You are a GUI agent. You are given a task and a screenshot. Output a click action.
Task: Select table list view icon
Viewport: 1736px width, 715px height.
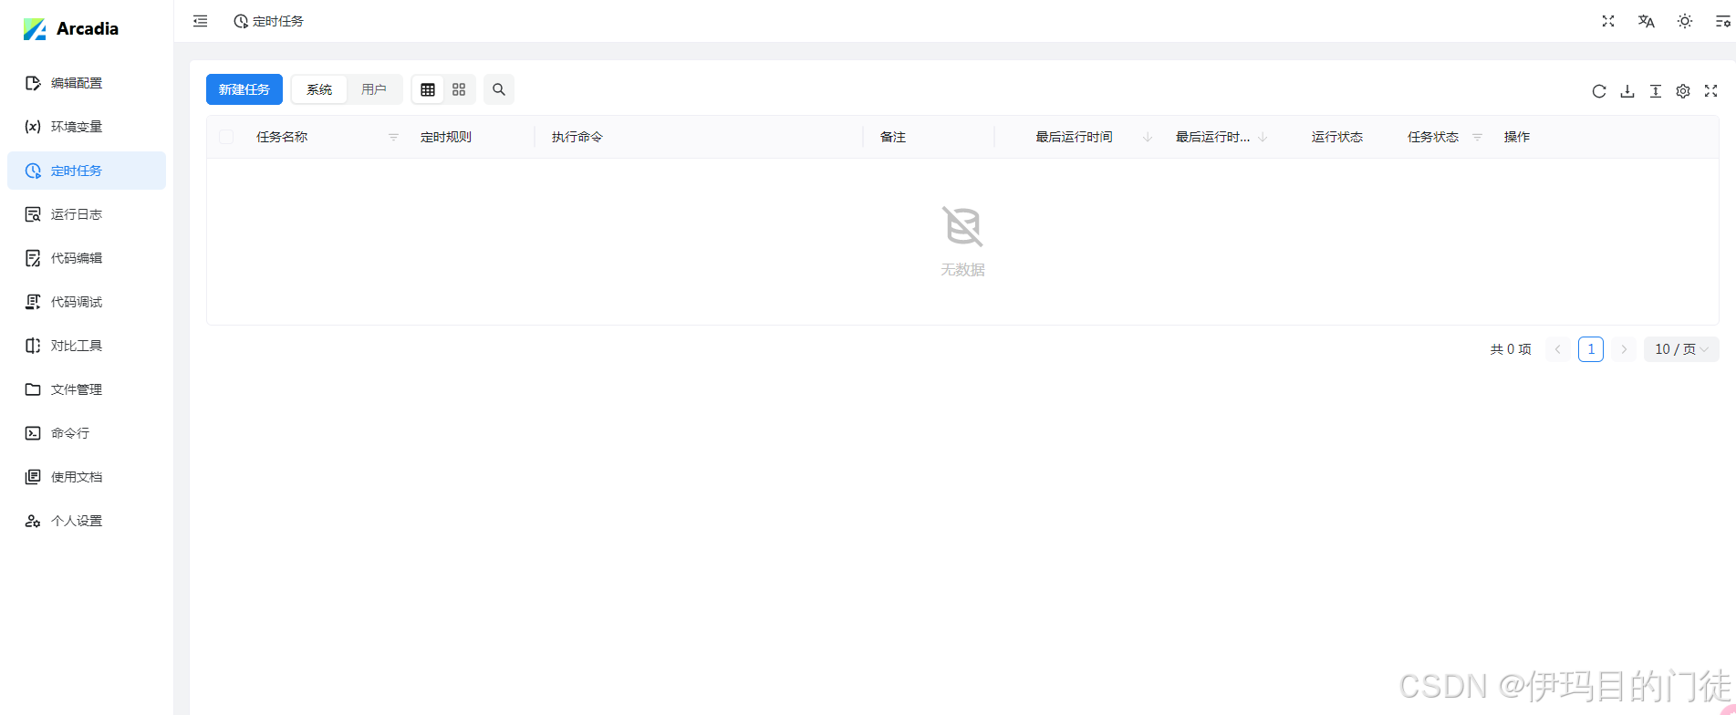[428, 89]
